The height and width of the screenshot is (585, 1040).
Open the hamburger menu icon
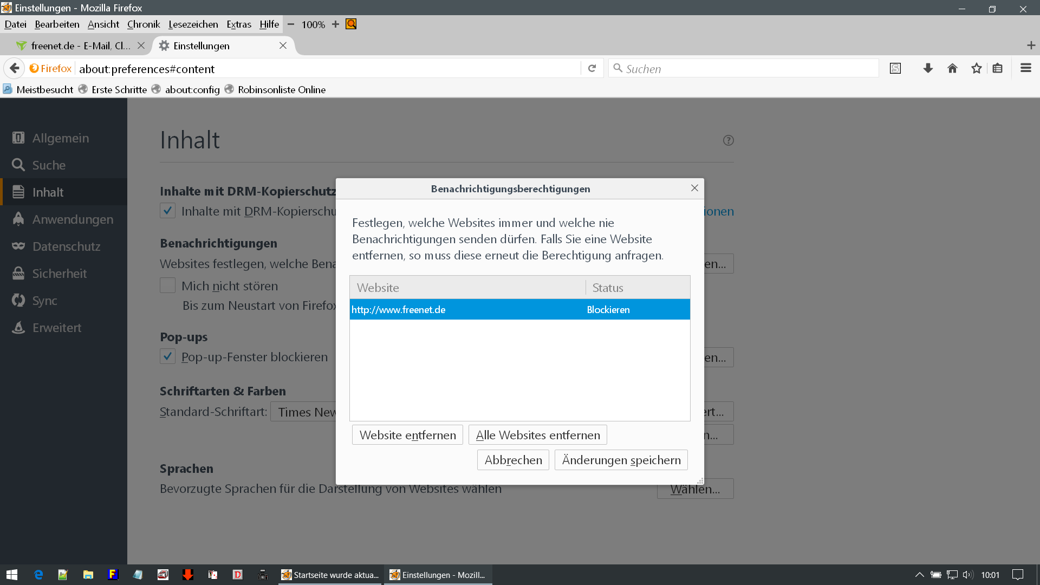(x=1025, y=68)
